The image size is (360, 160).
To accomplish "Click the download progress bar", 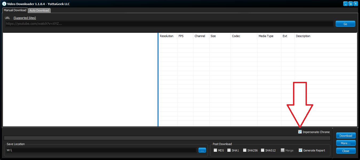I will [167, 138].
